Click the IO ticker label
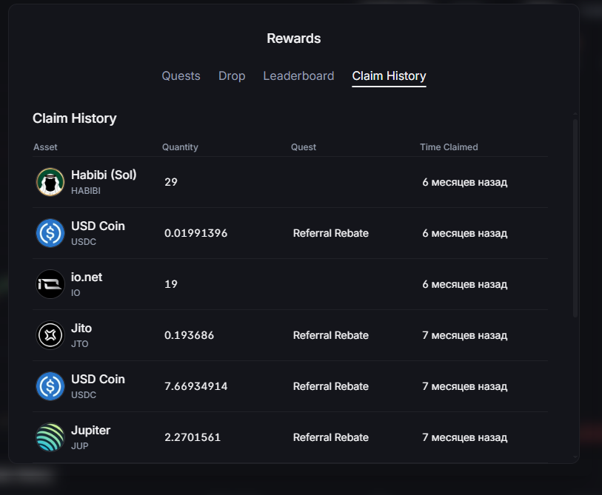 point(76,293)
